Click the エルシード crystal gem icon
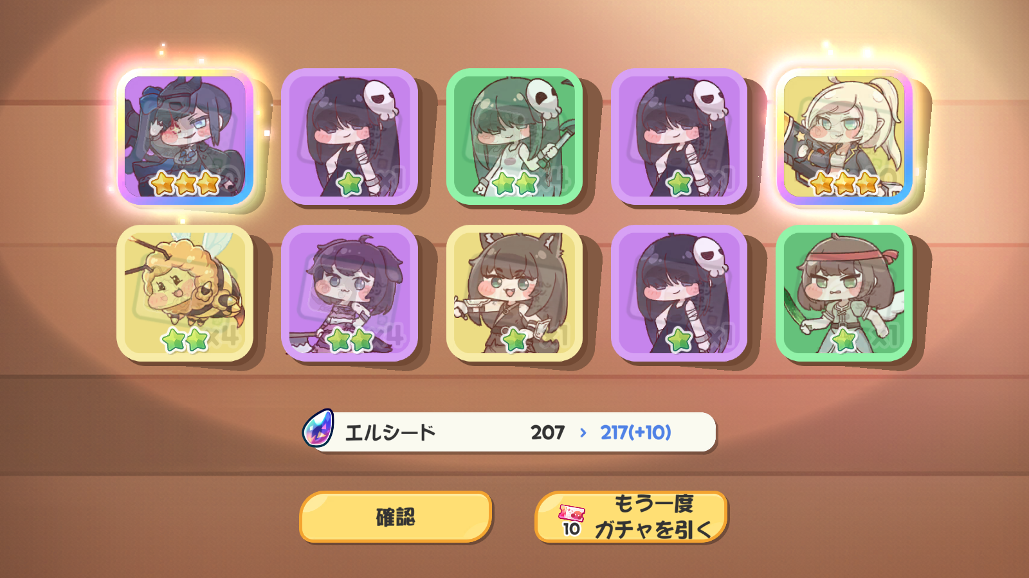This screenshot has height=578, width=1029. [318, 428]
